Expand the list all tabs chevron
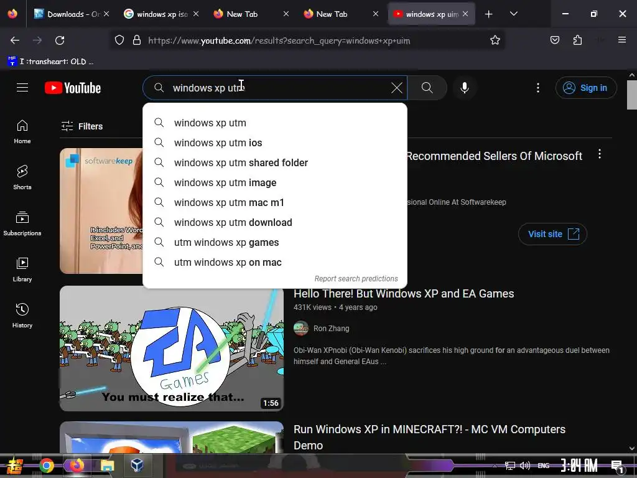The height and width of the screenshot is (478, 637). point(513,14)
